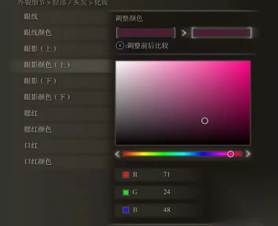The height and width of the screenshot is (226, 278).
Task: Click the green G channel square
Action: tap(126, 192)
